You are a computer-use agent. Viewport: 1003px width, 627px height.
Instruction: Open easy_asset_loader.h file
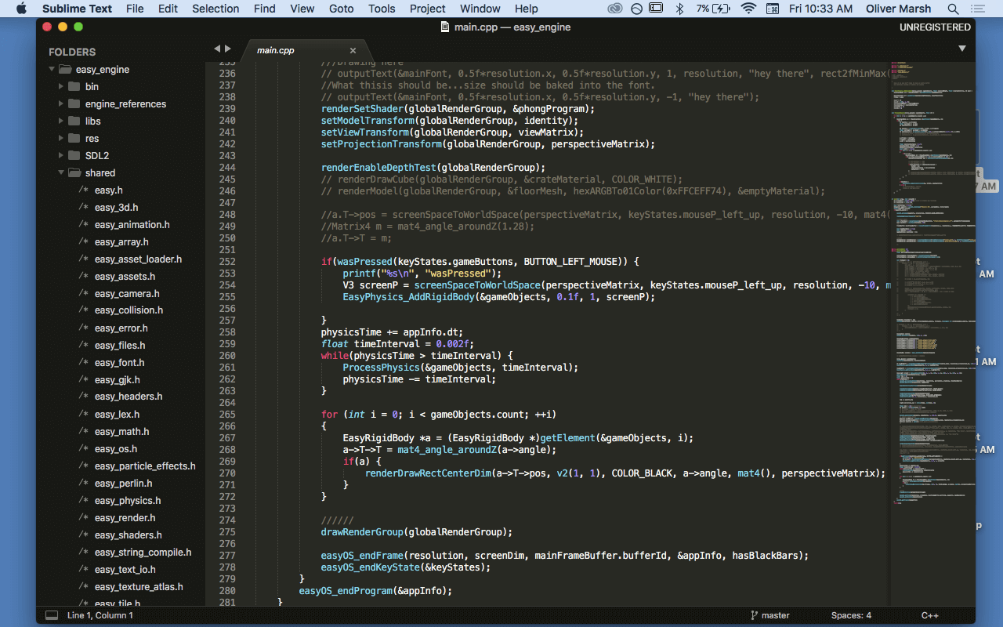(138, 259)
